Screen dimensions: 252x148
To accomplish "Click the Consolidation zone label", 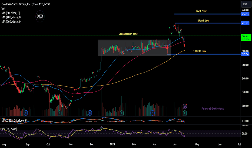I will coord(128,34).
